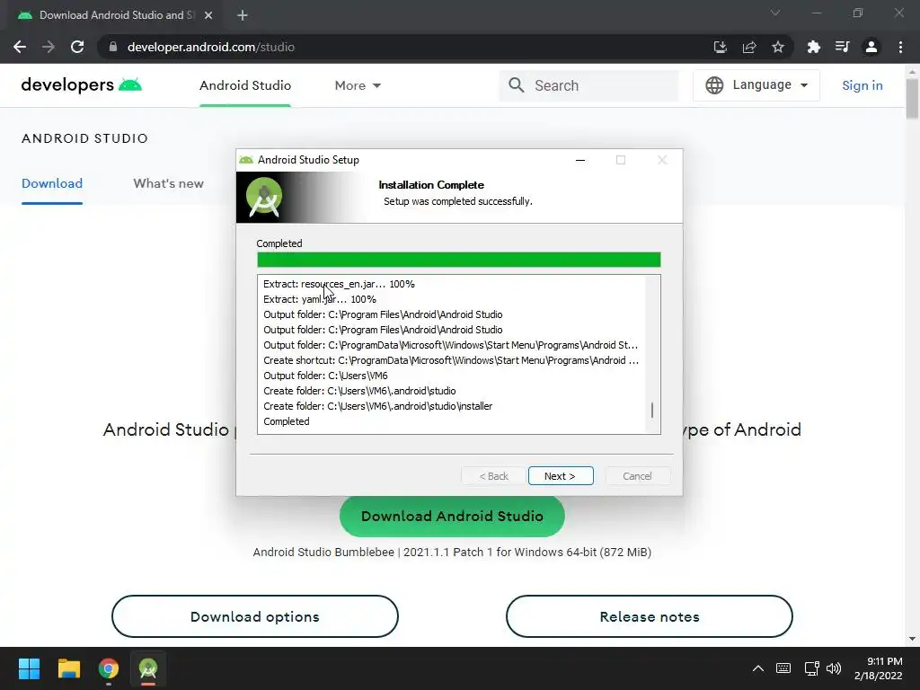Screen dimensions: 920x690
Task: Show hidden system tray icons
Action: click(758, 668)
